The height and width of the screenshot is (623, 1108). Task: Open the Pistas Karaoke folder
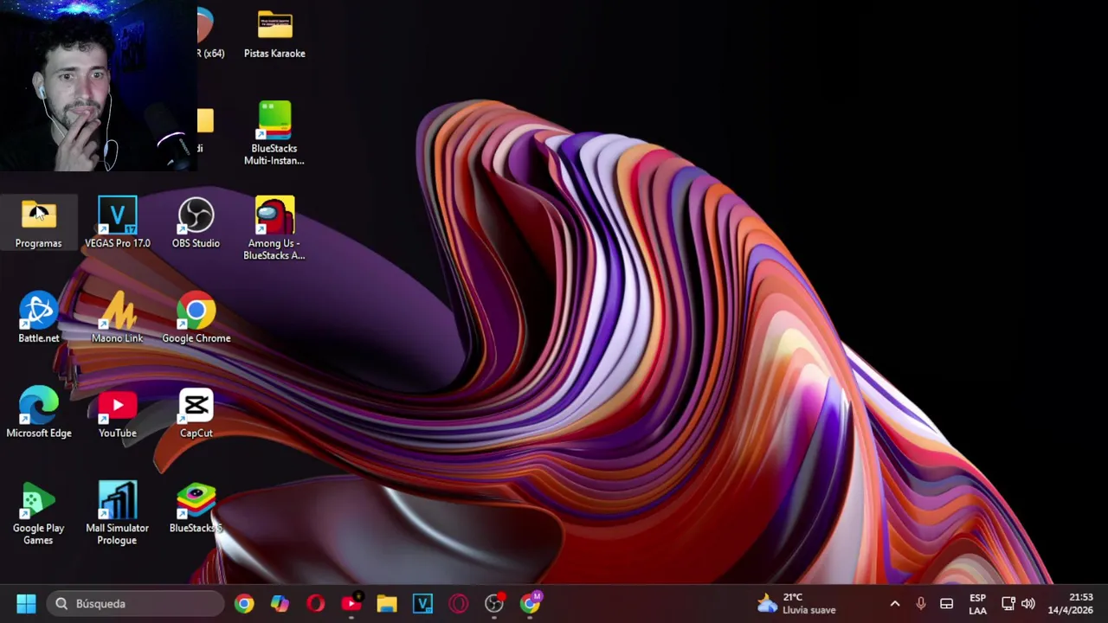(274, 35)
